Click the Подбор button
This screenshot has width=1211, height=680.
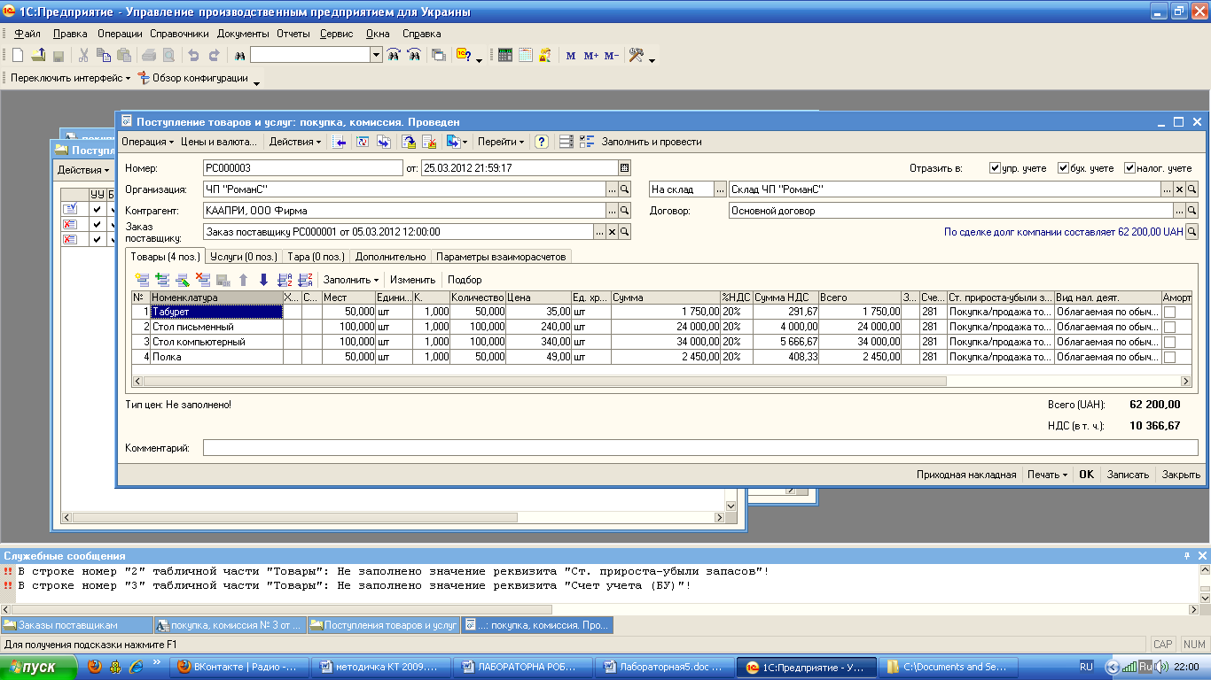click(x=465, y=280)
